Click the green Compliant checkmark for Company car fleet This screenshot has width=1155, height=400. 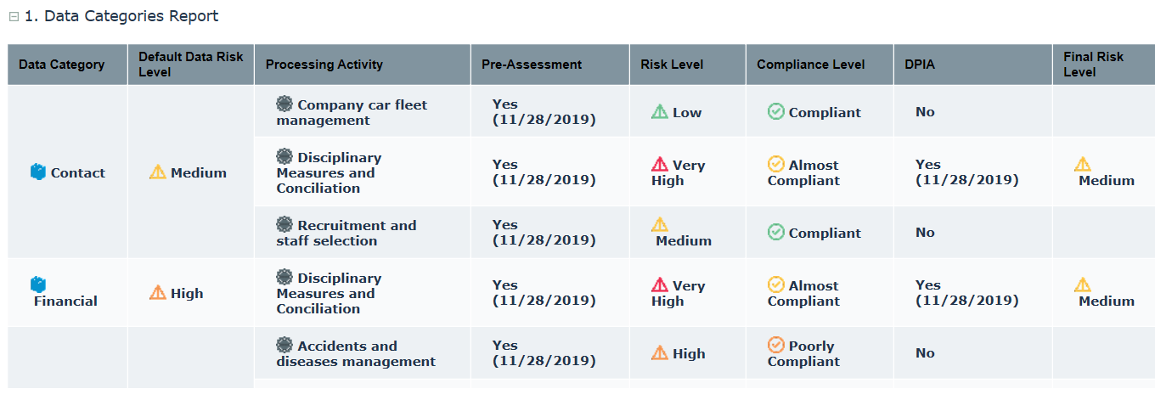775,111
